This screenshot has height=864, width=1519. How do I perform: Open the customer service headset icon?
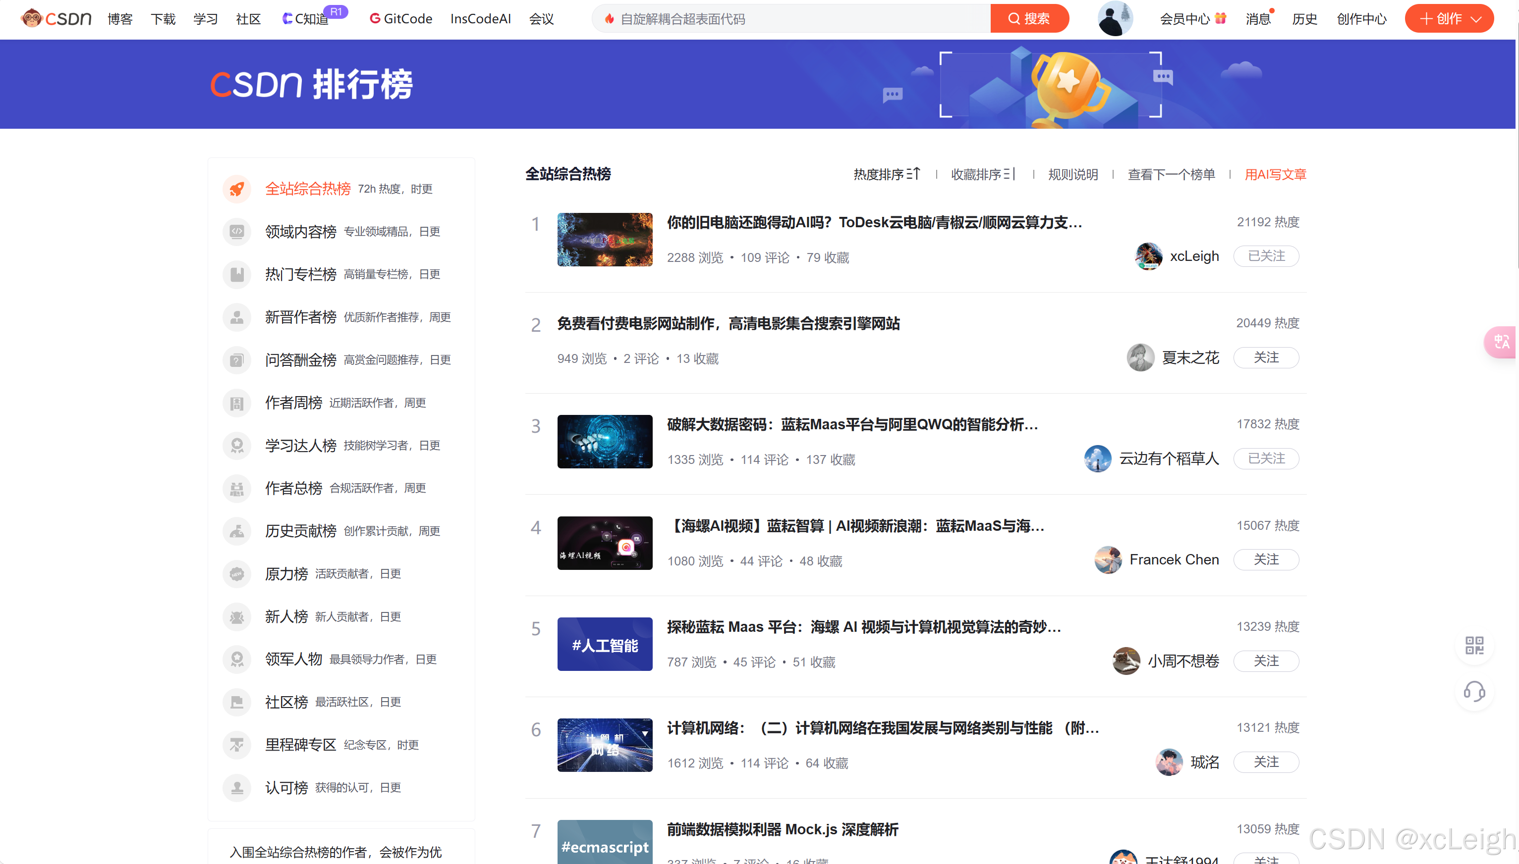(1474, 691)
